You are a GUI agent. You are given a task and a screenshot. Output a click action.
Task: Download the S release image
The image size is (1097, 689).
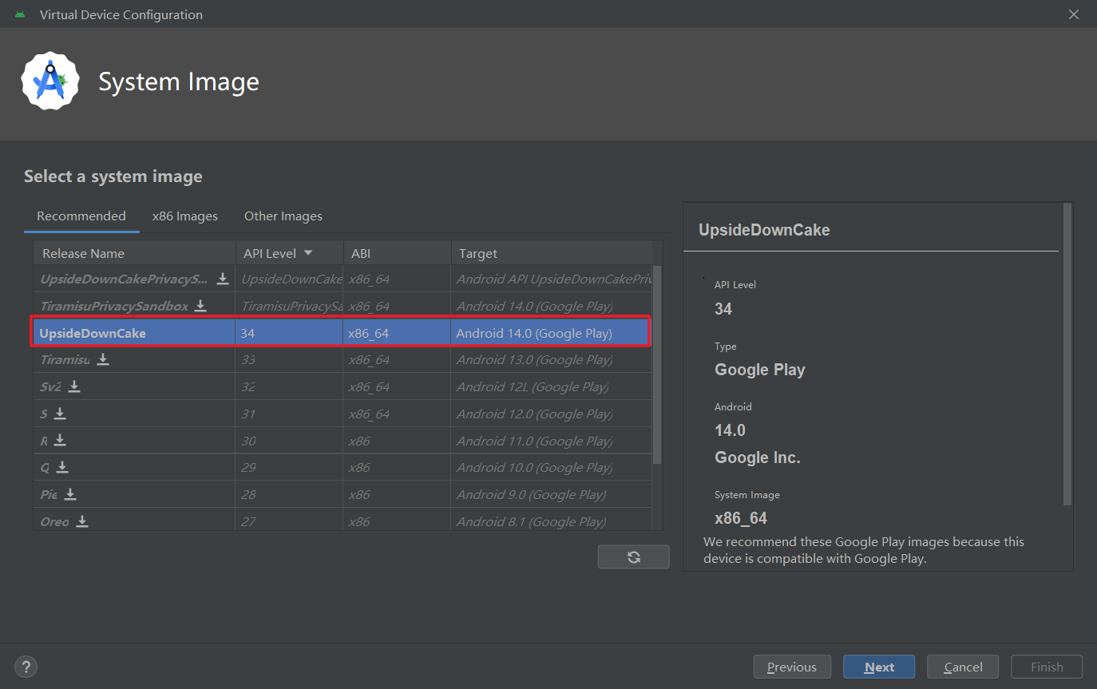pyautogui.click(x=60, y=414)
